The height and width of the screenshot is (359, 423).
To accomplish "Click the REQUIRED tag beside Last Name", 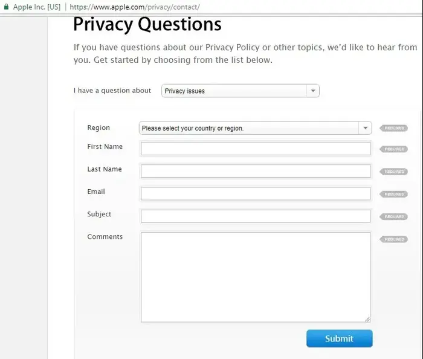I will [393, 172].
